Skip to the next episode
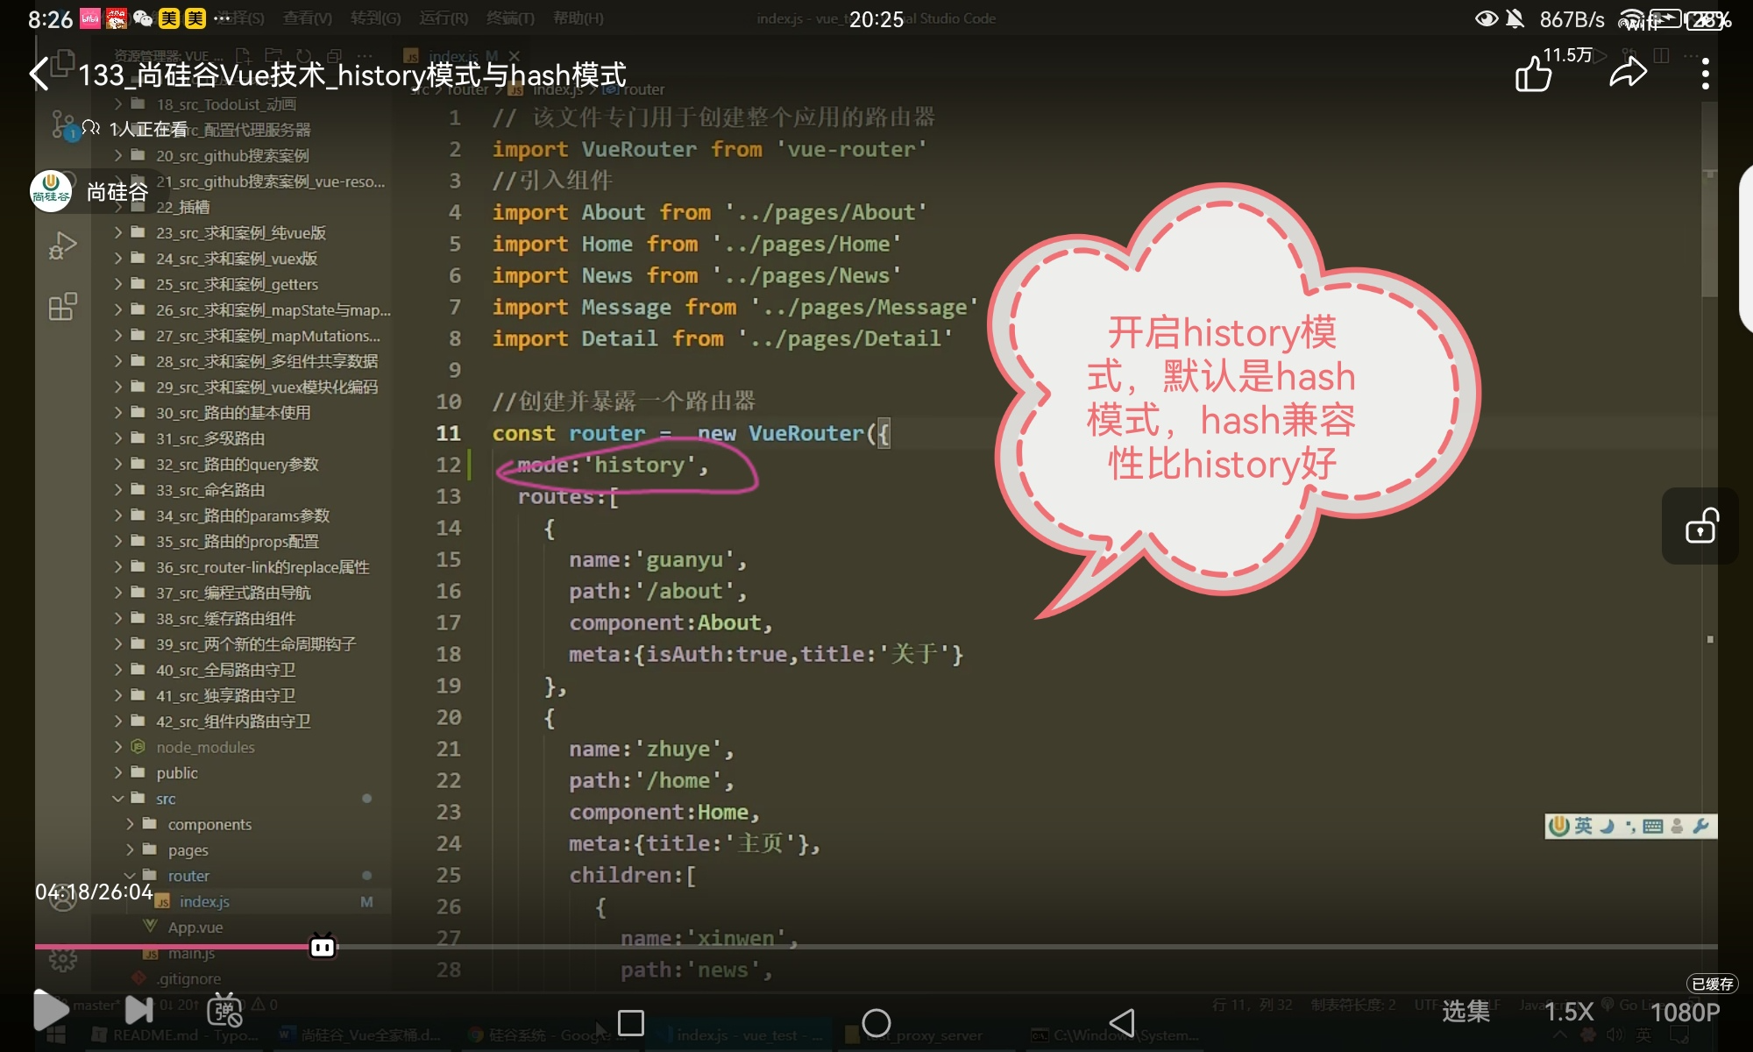The width and height of the screenshot is (1753, 1052). tap(138, 1010)
